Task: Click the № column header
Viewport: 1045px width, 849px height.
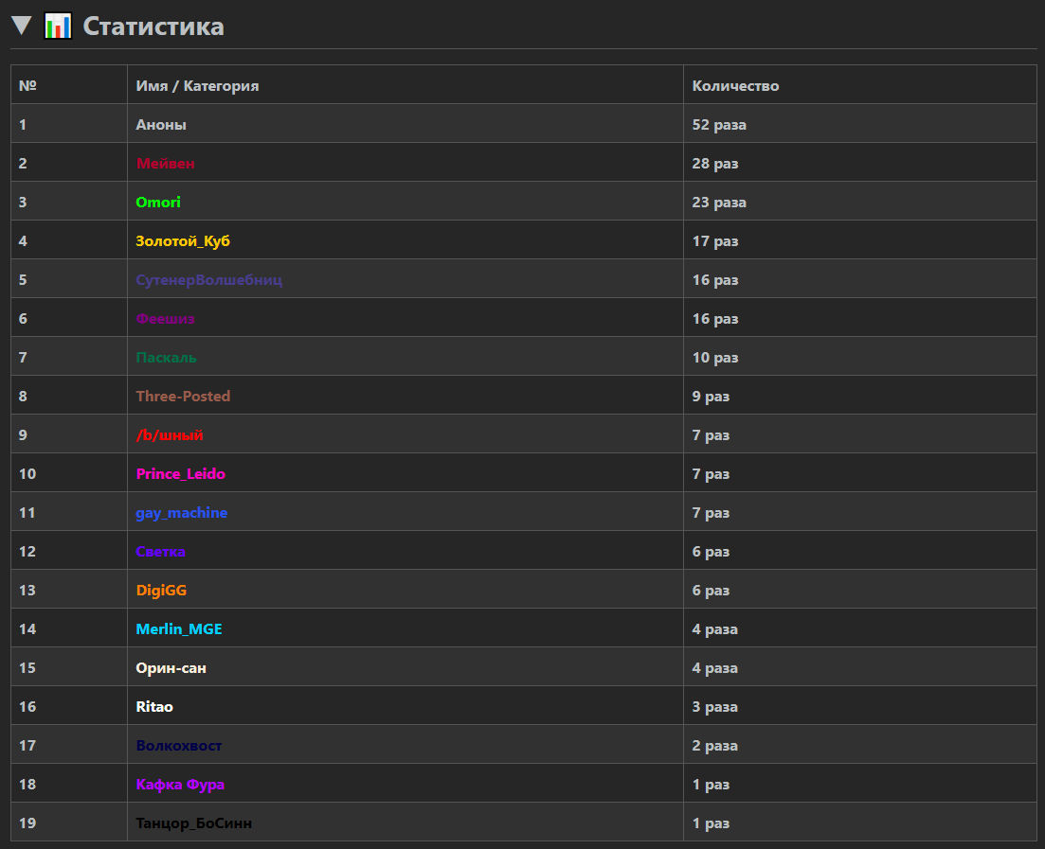Action: coord(27,85)
